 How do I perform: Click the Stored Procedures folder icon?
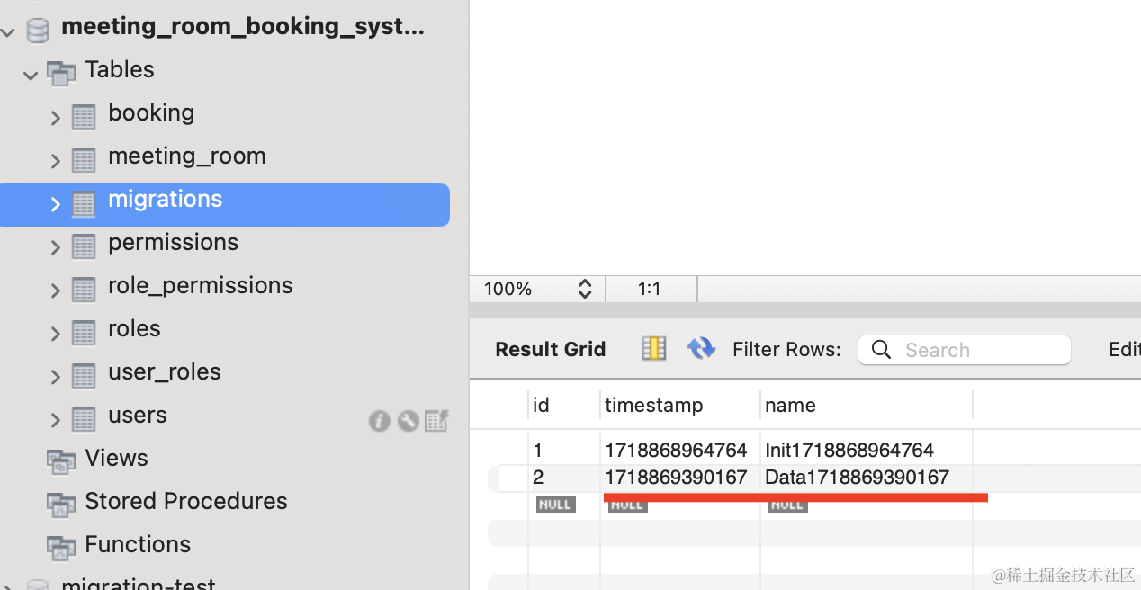tap(61, 504)
